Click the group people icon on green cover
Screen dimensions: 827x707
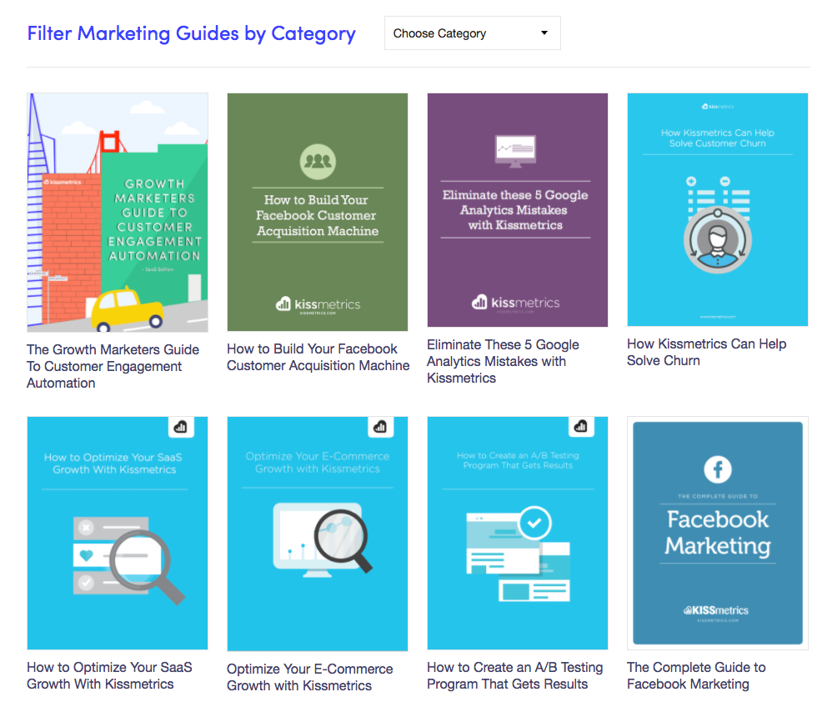(318, 158)
